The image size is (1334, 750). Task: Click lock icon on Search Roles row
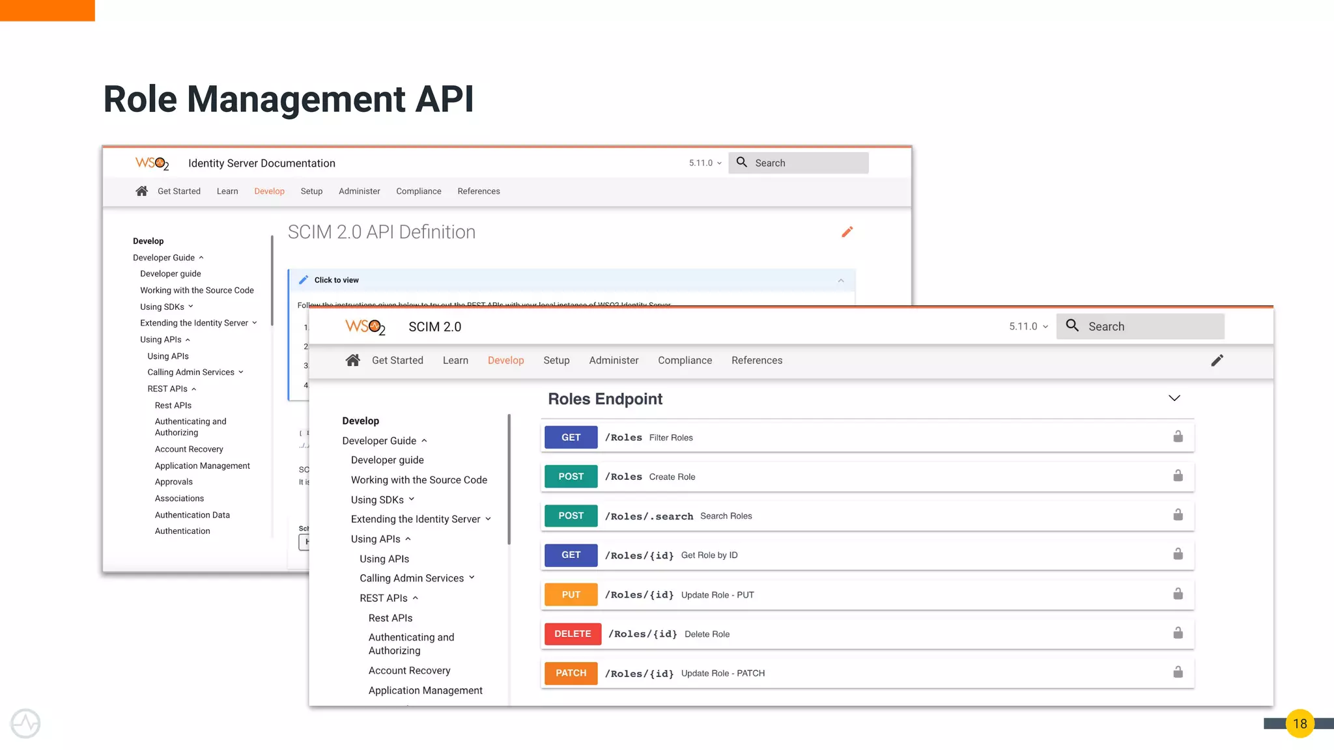(1178, 515)
